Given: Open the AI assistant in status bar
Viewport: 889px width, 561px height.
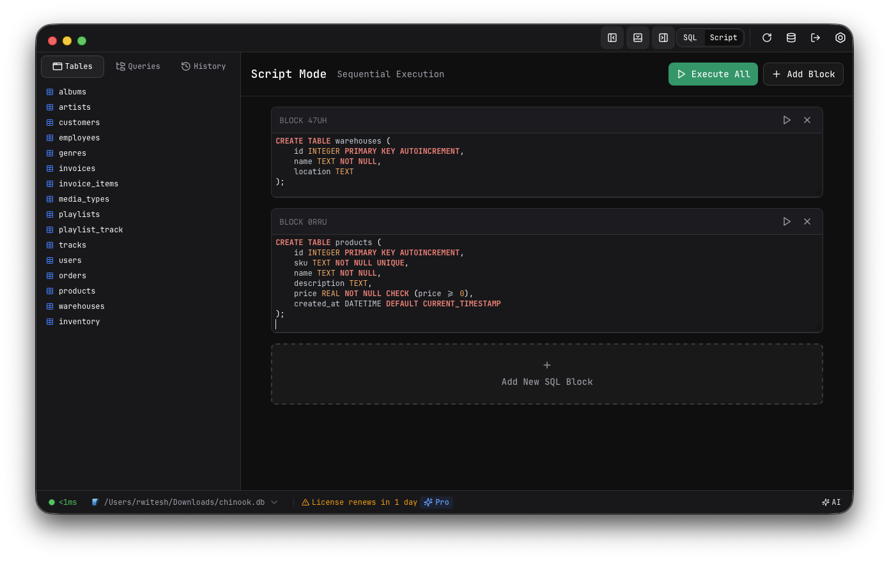Looking at the screenshot, I should click(831, 502).
